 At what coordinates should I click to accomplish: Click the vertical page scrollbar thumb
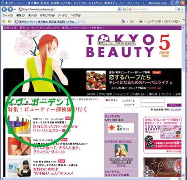183,50
